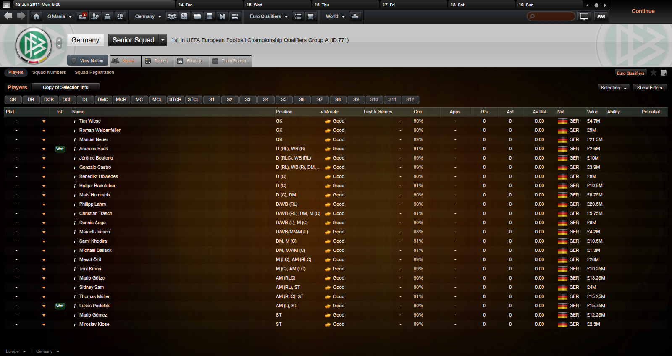Open the Team Report tab
The width and height of the screenshot is (672, 356).
230,61
